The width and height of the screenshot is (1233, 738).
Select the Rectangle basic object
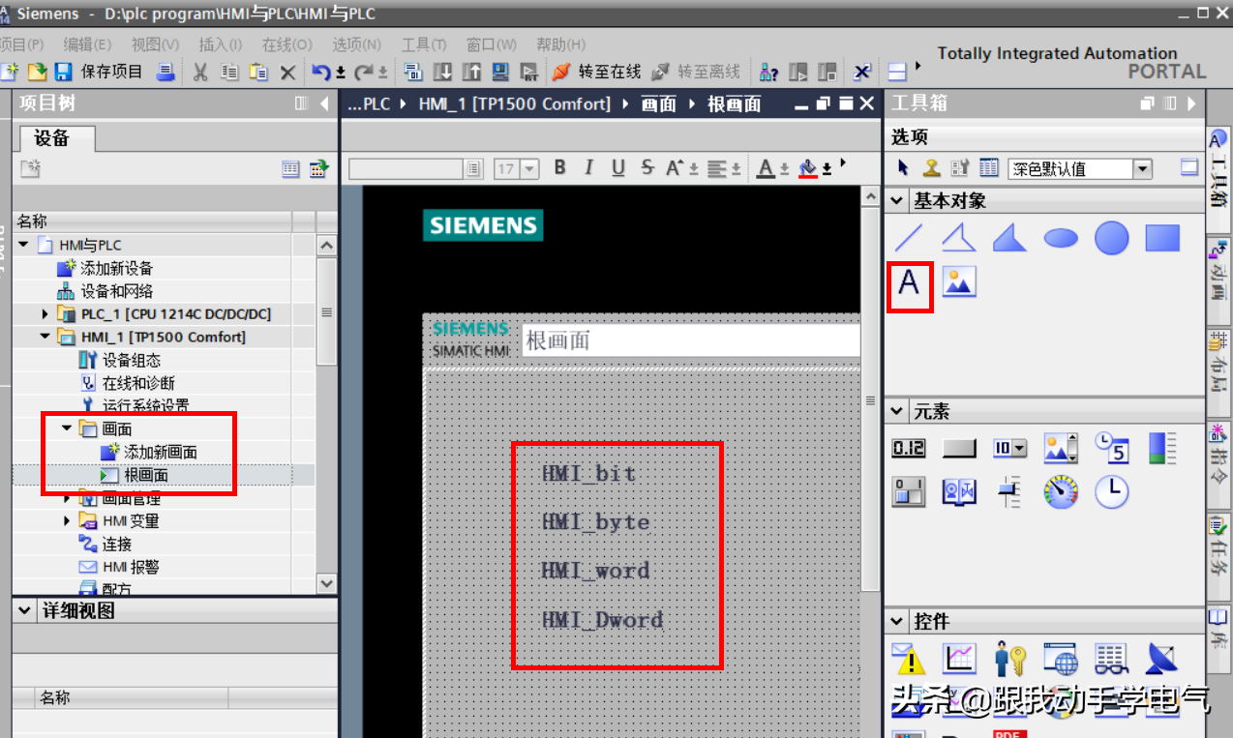(1162, 238)
